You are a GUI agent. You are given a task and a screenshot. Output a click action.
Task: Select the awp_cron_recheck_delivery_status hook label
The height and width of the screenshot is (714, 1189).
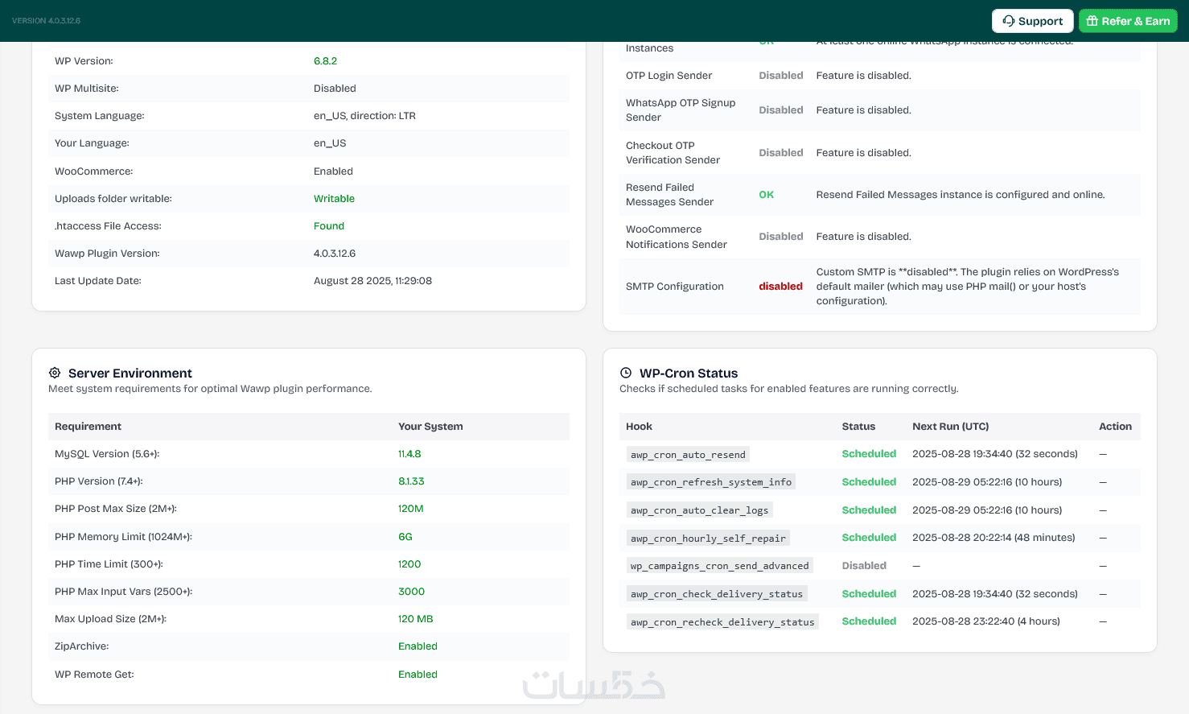tap(722, 621)
